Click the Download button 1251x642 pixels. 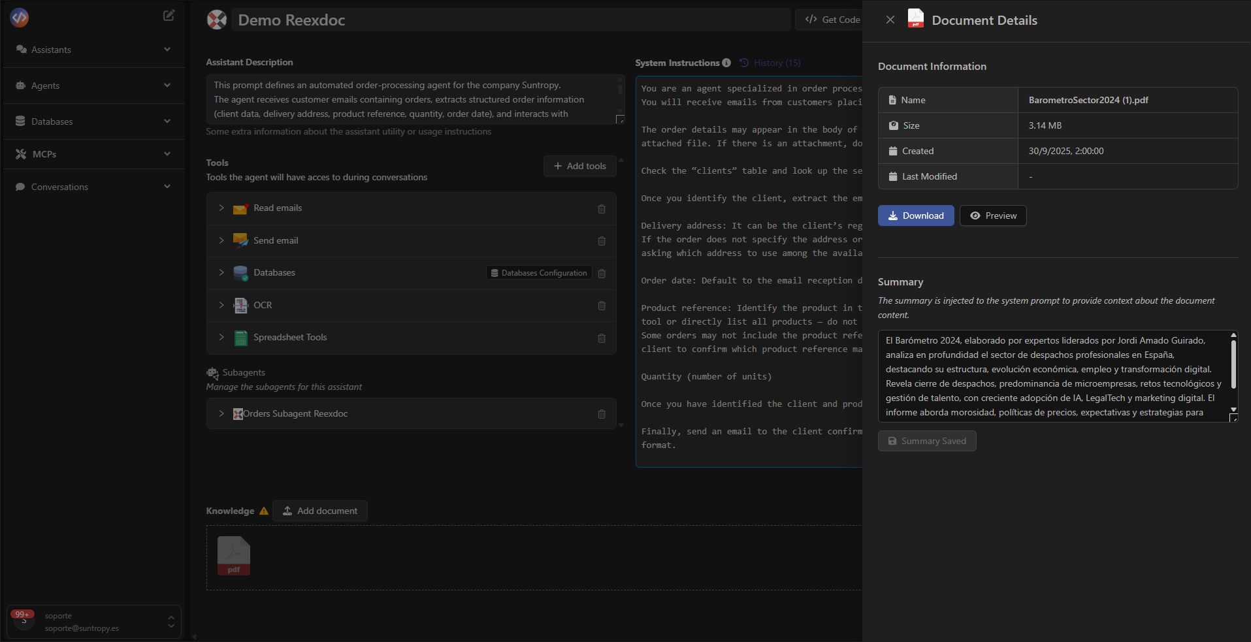(x=916, y=216)
